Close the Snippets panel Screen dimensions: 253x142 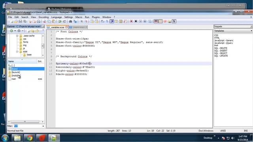pyautogui.click(x=251, y=26)
